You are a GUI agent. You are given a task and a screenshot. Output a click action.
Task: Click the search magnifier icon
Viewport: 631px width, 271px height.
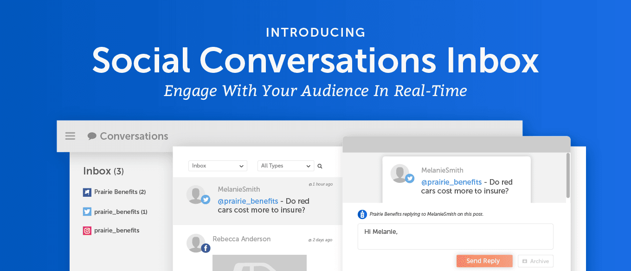pyautogui.click(x=320, y=166)
